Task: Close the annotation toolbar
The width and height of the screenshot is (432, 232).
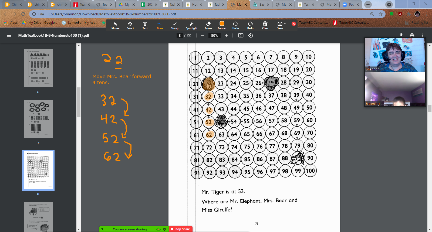Action: click(294, 24)
